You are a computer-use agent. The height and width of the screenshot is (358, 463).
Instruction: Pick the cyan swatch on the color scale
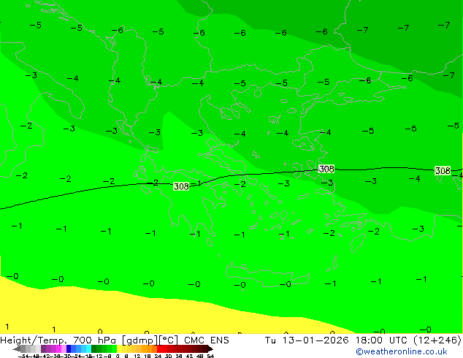[89, 349]
